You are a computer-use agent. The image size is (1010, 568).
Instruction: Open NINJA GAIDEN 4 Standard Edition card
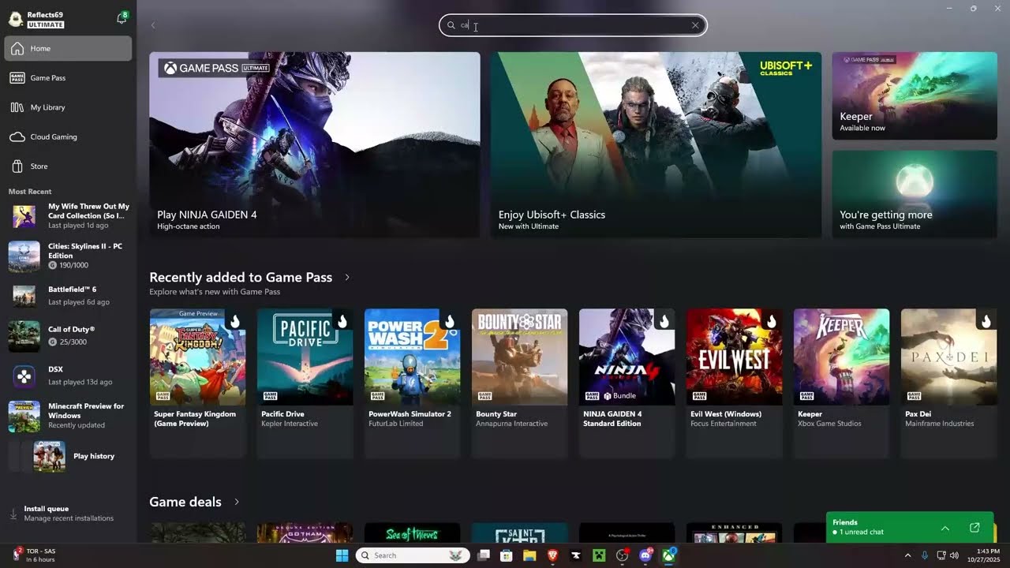(x=627, y=383)
